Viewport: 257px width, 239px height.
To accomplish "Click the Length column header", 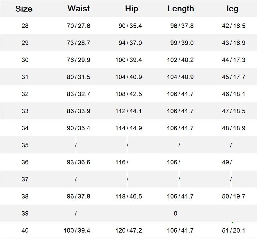I will click(181, 9).
